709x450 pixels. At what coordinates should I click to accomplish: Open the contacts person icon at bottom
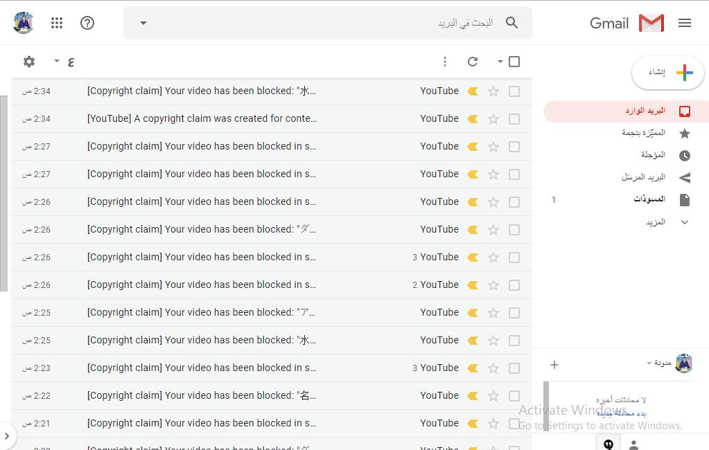point(634,444)
